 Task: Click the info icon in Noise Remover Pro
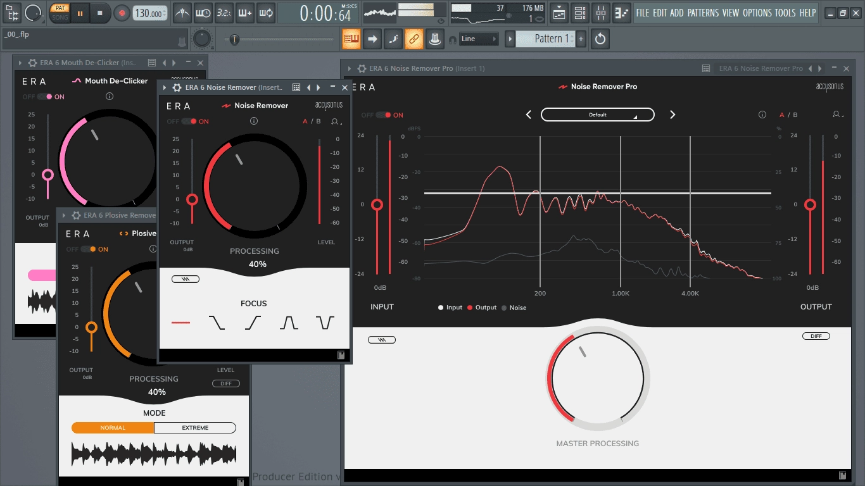point(762,115)
